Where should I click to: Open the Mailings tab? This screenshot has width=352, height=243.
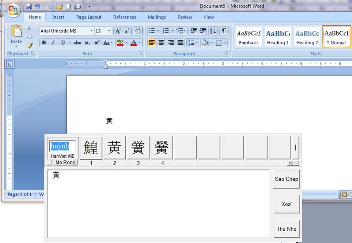pos(157,17)
